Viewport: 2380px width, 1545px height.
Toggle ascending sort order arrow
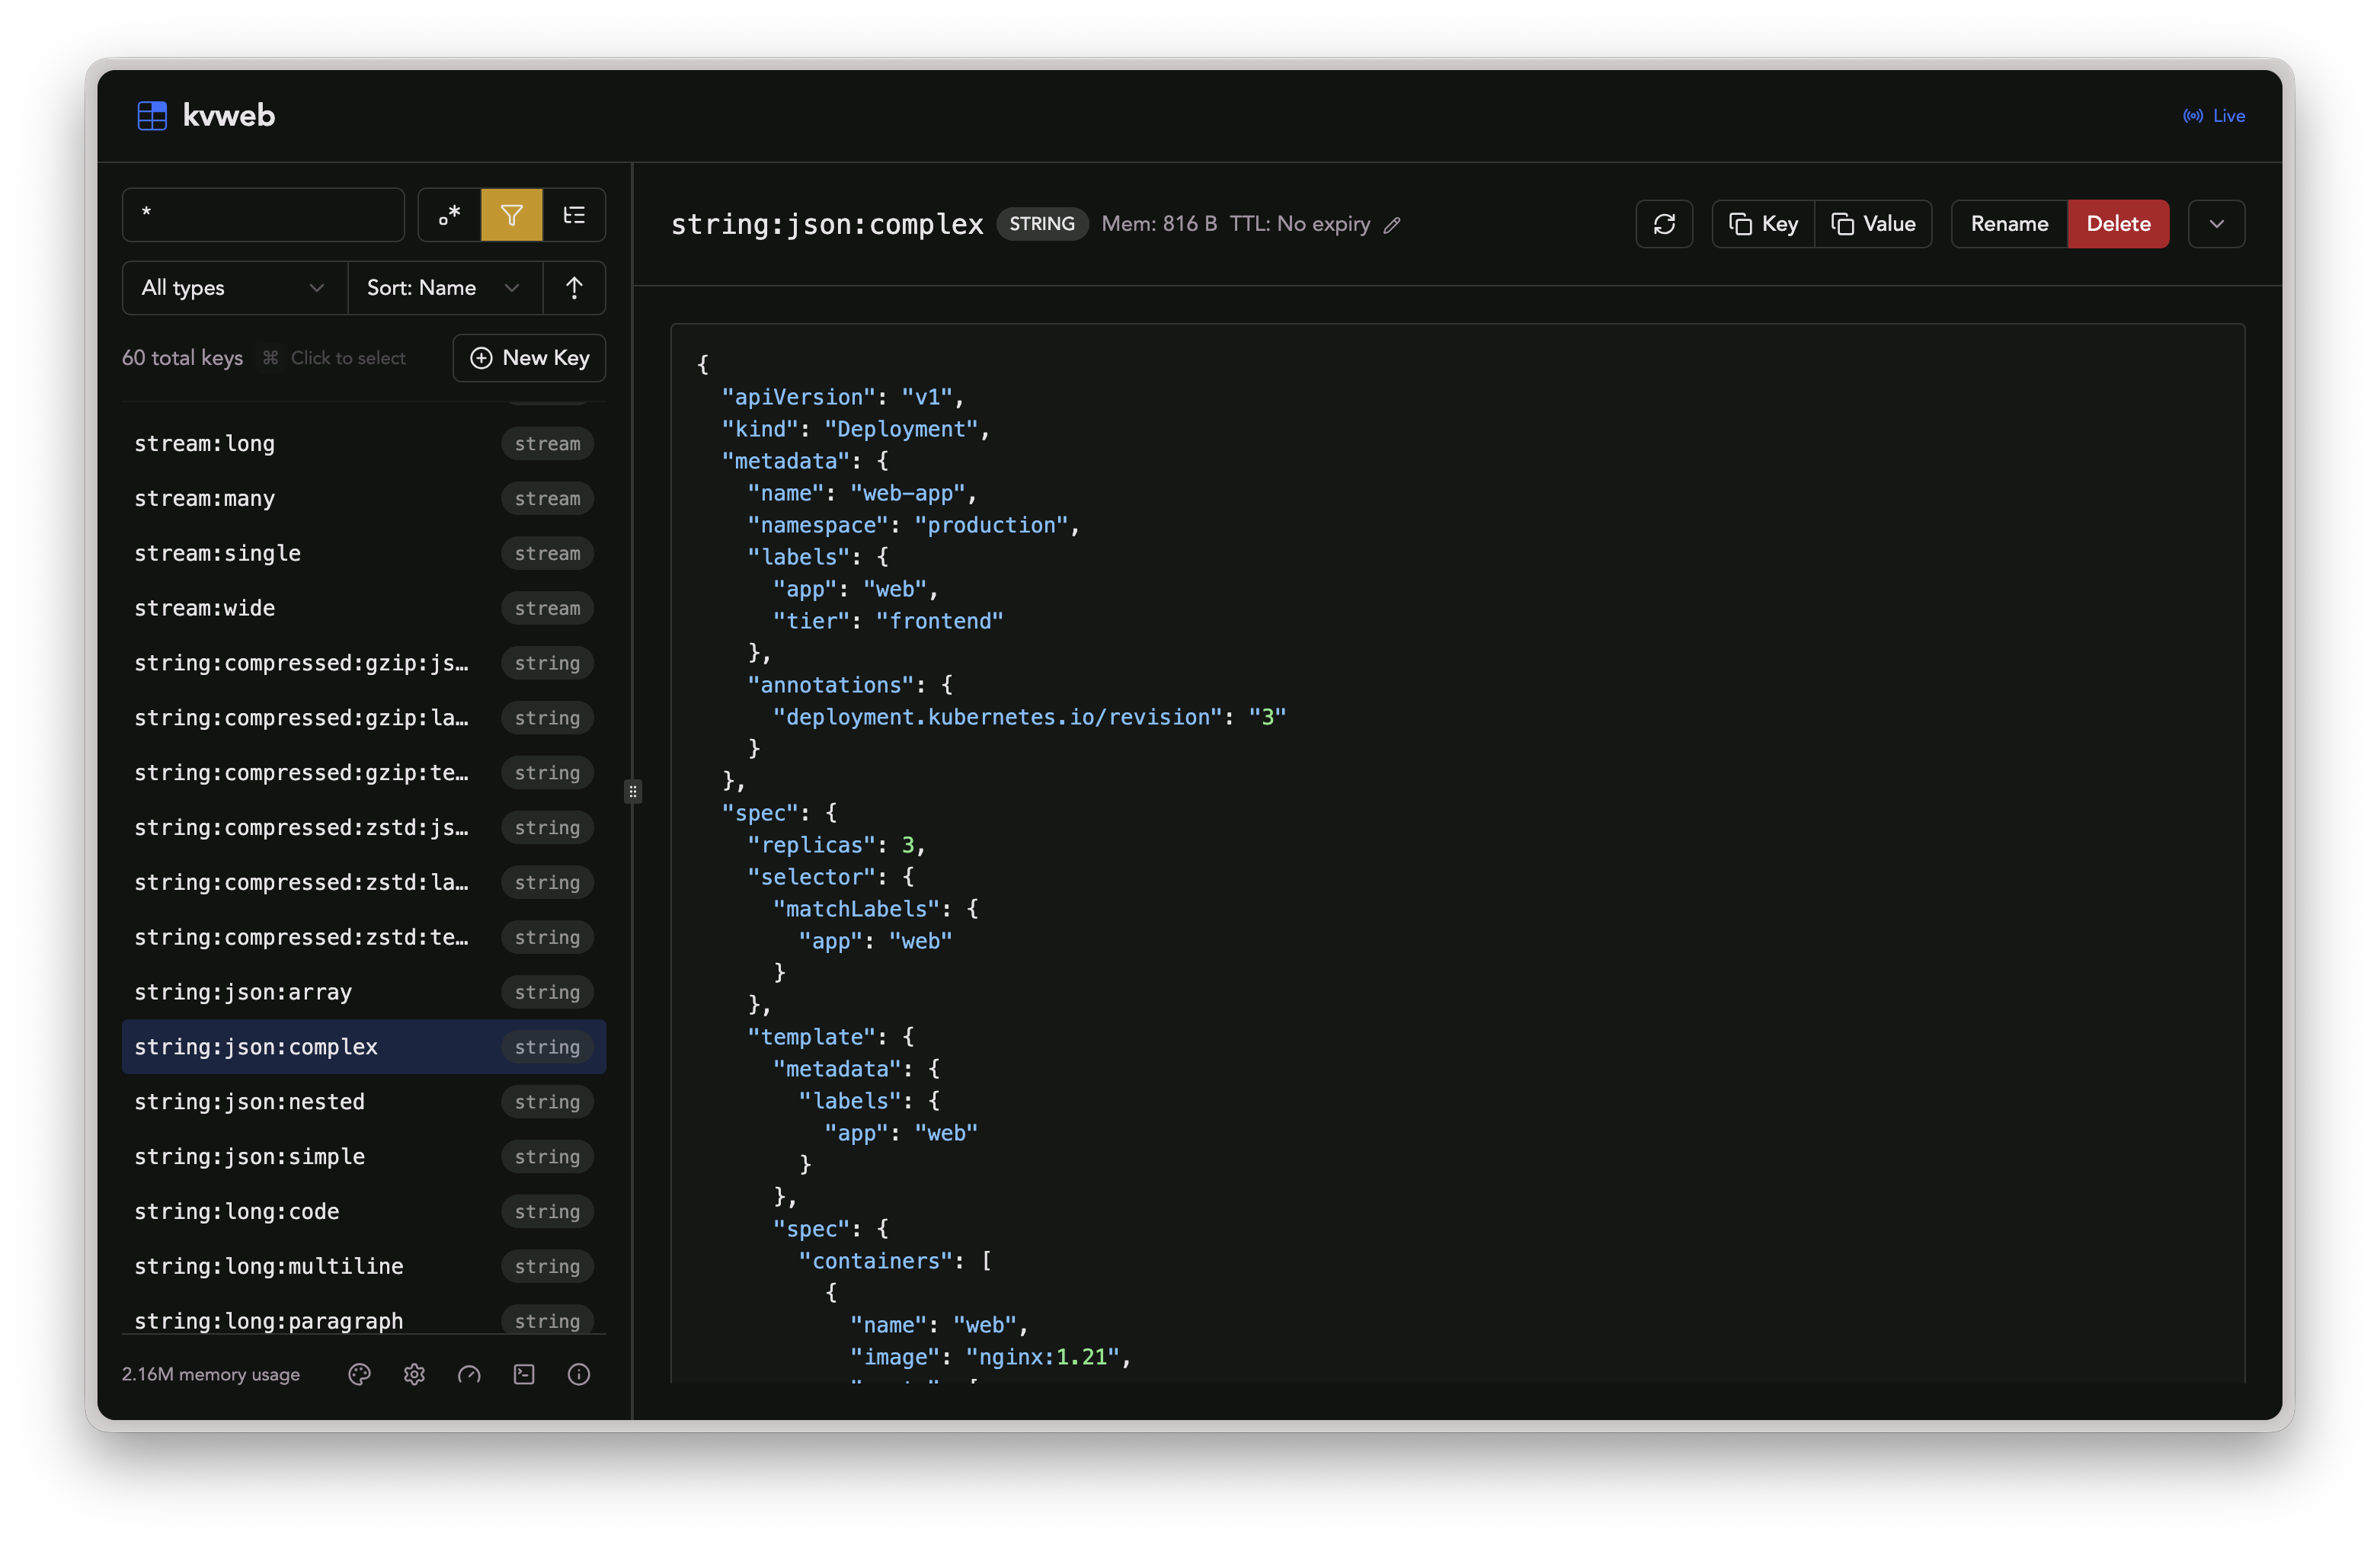(575, 288)
